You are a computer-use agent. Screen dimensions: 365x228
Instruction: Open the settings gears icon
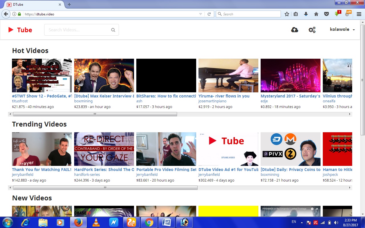[312, 30]
